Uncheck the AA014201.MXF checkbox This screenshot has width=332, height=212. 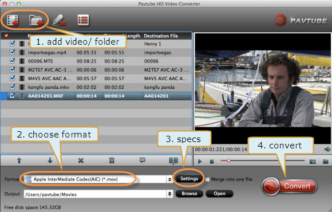coord(12,96)
